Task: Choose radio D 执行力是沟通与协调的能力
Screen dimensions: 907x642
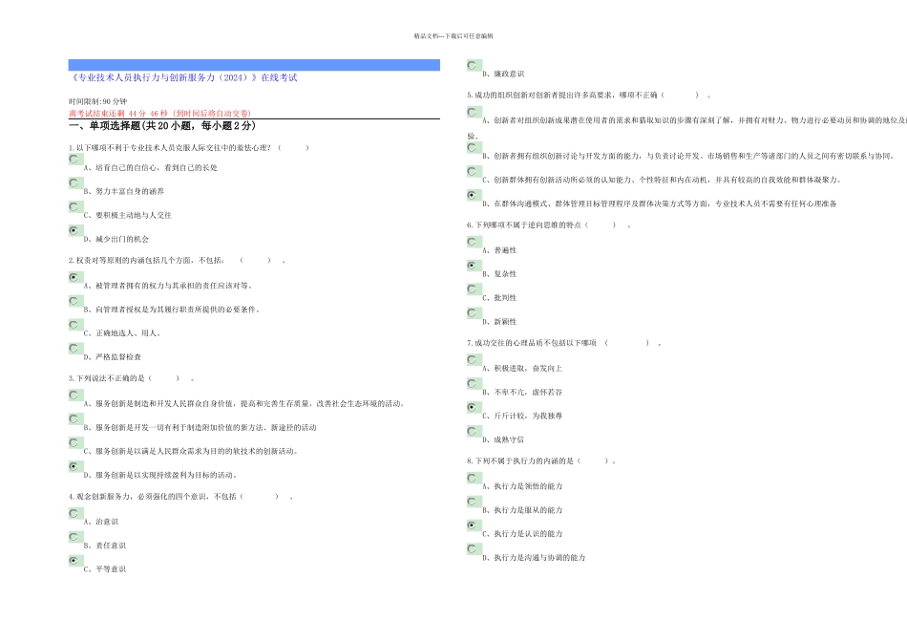Action: pyautogui.click(x=472, y=548)
